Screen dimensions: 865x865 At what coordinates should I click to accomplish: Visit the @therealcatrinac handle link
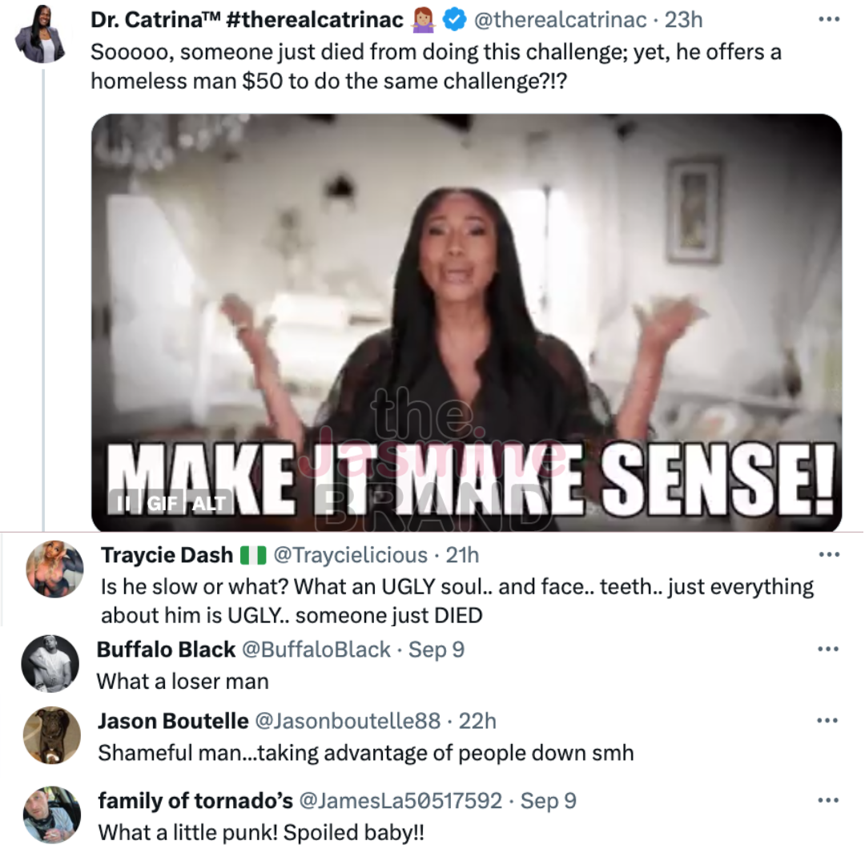coord(560,19)
